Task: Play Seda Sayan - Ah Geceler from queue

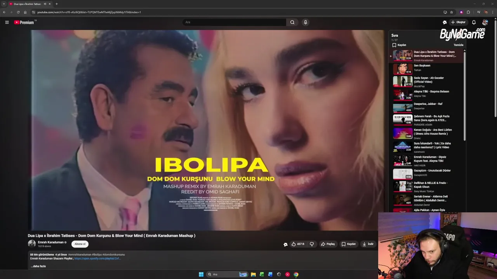Action: point(427,81)
